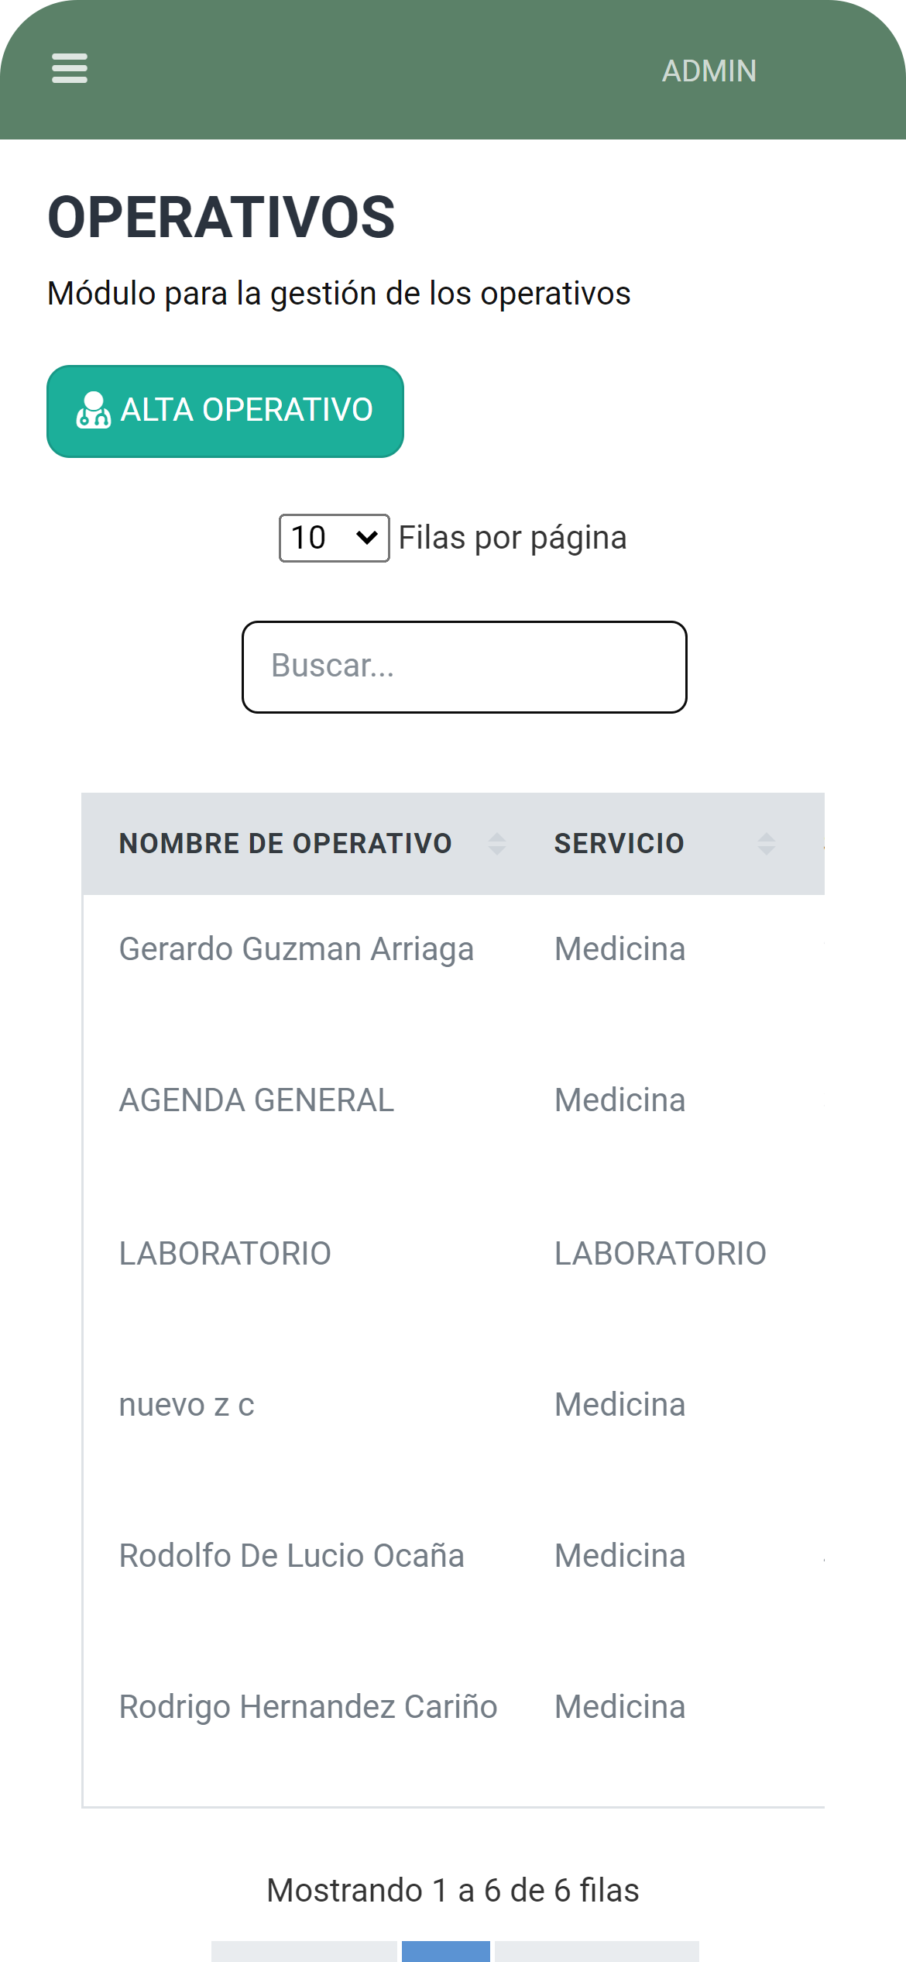906x1962 pixels.
Task: Click Medicina service for Gerardo Guzman Arriaga
Action: coord(619,949)
